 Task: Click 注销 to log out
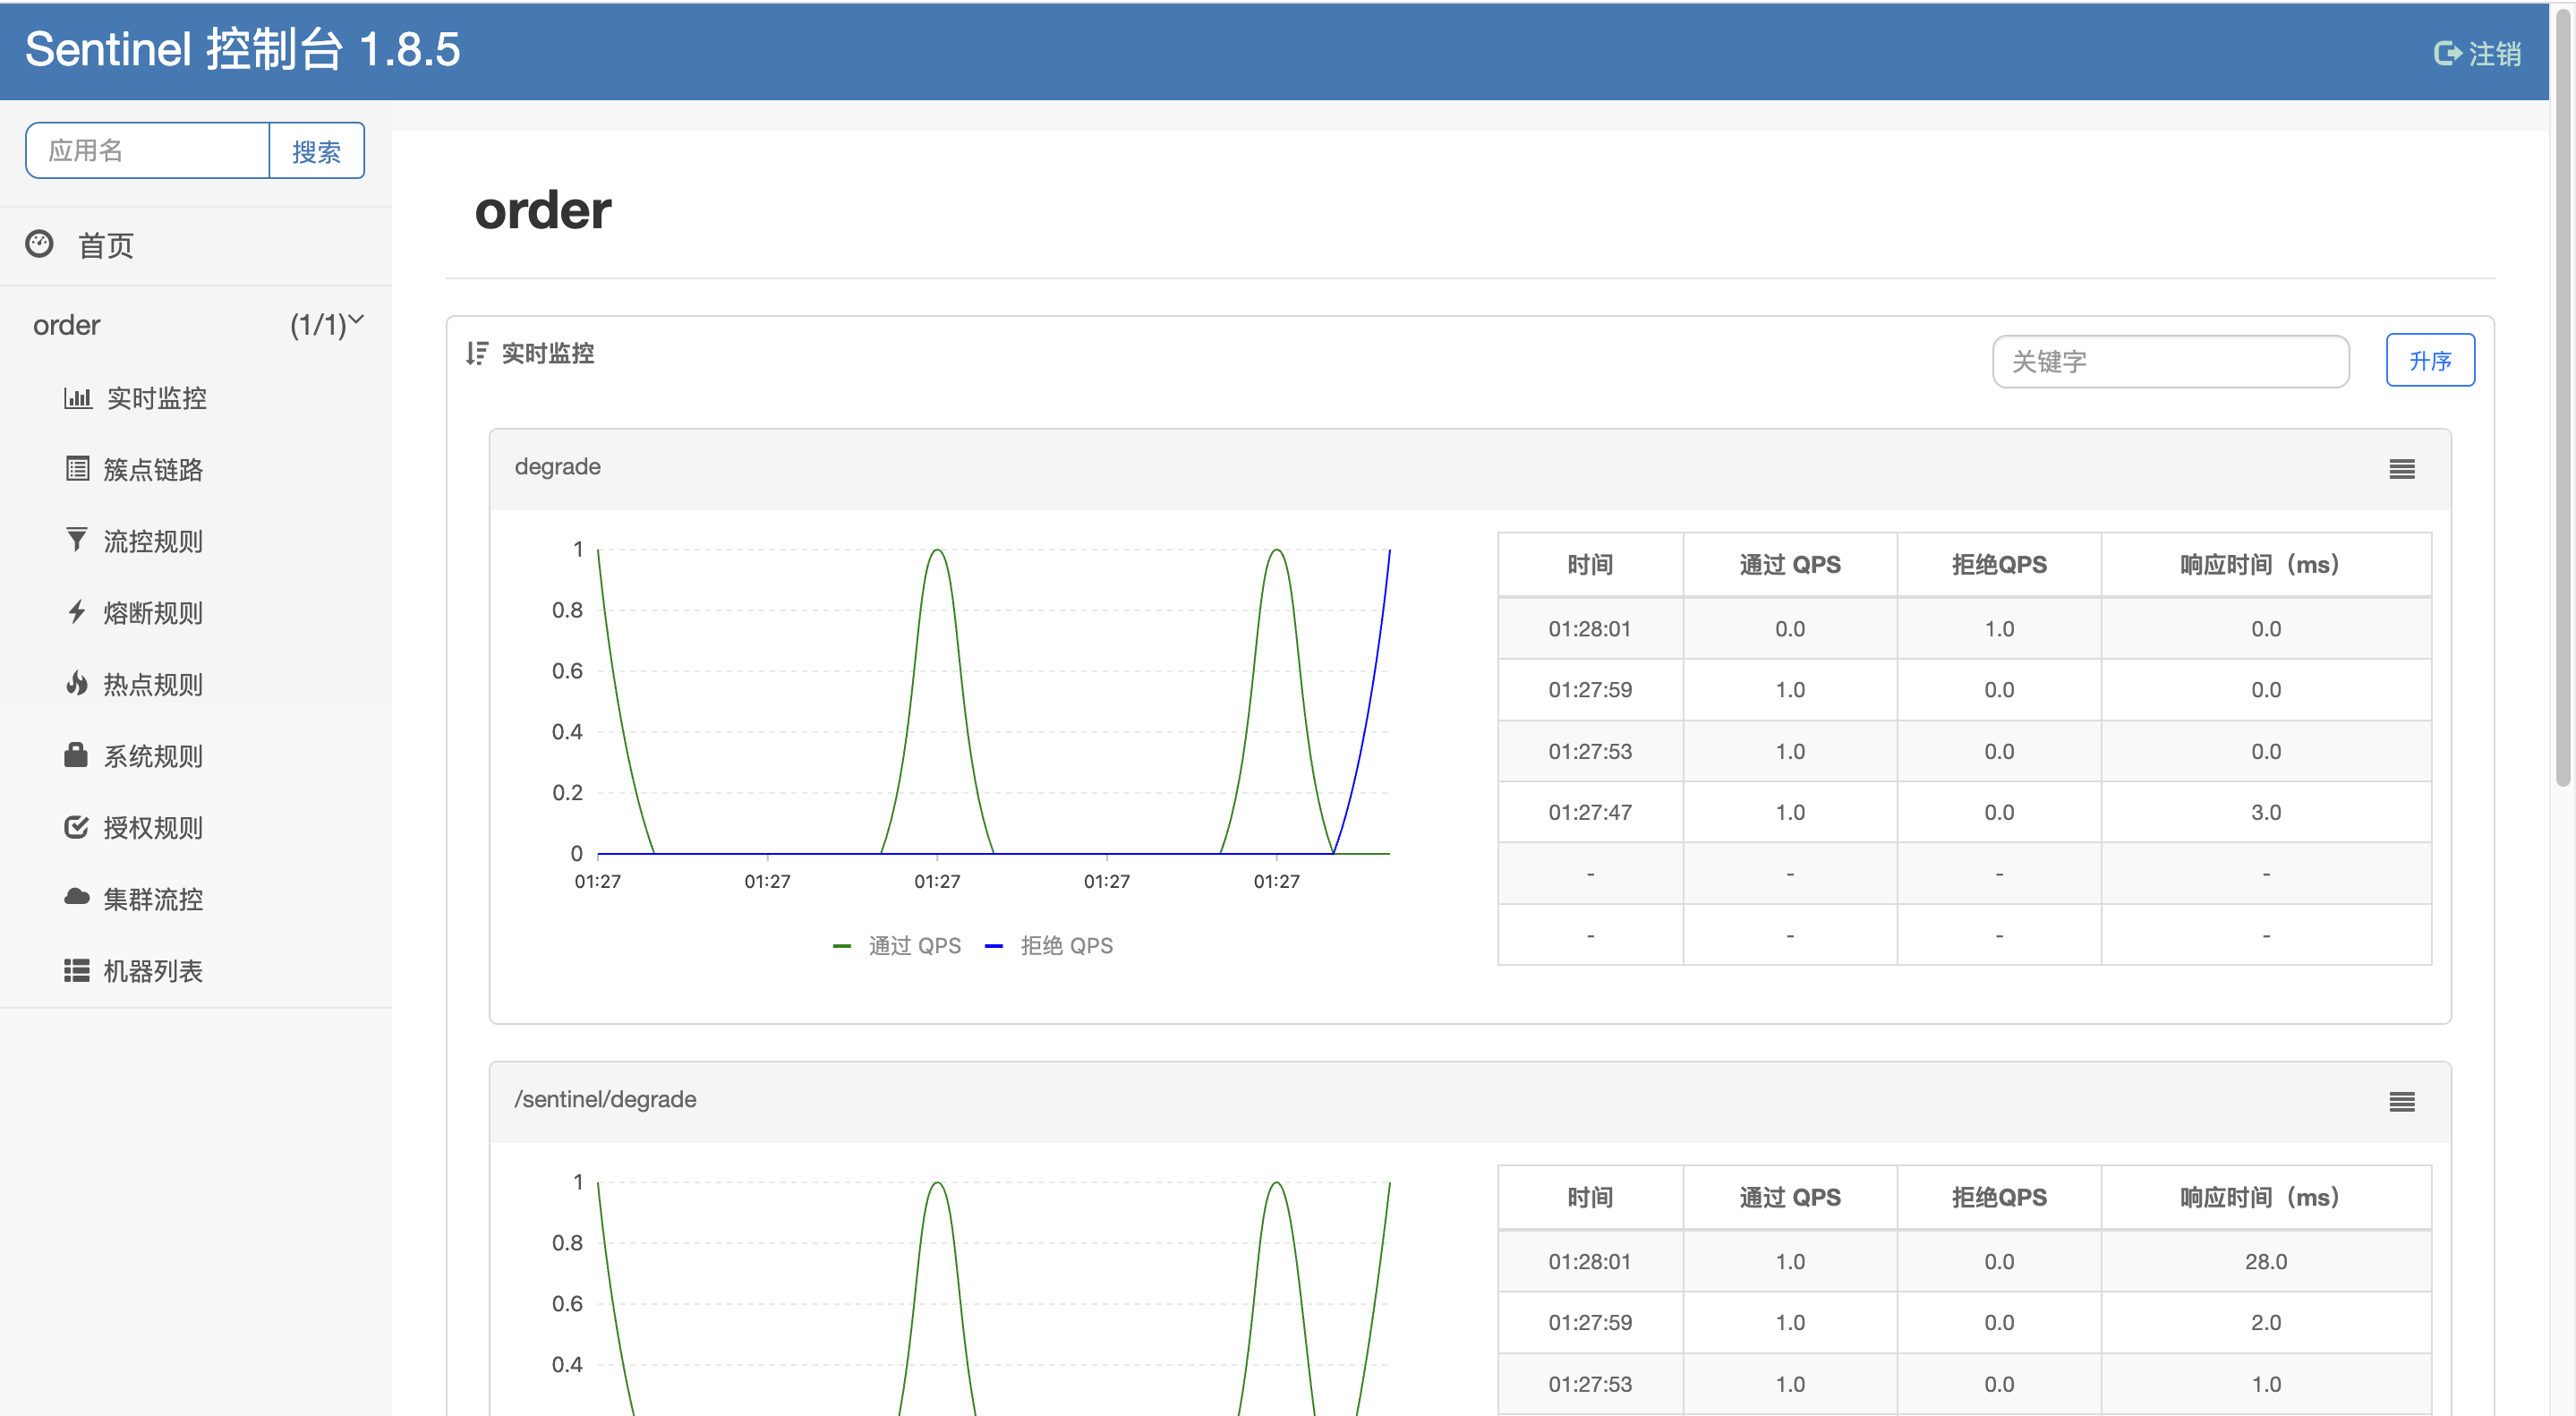[2494, 53]
